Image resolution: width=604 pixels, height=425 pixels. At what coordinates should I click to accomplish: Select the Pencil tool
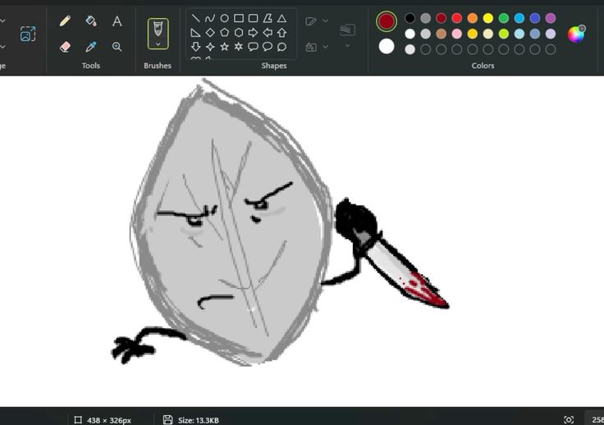(x=65, y=21)
